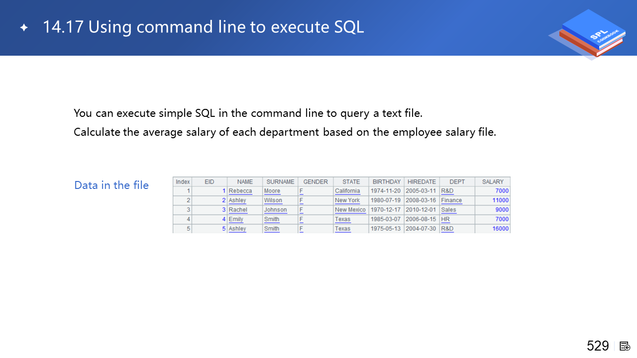Image resolution: width=637 pixels, height=358 pixels.
Task: Click the 'Data in the file' label
Action: pos(111,185)
